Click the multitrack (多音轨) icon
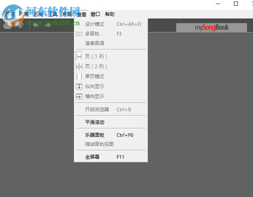The image size is (253, 197). (x=79, y=34)
